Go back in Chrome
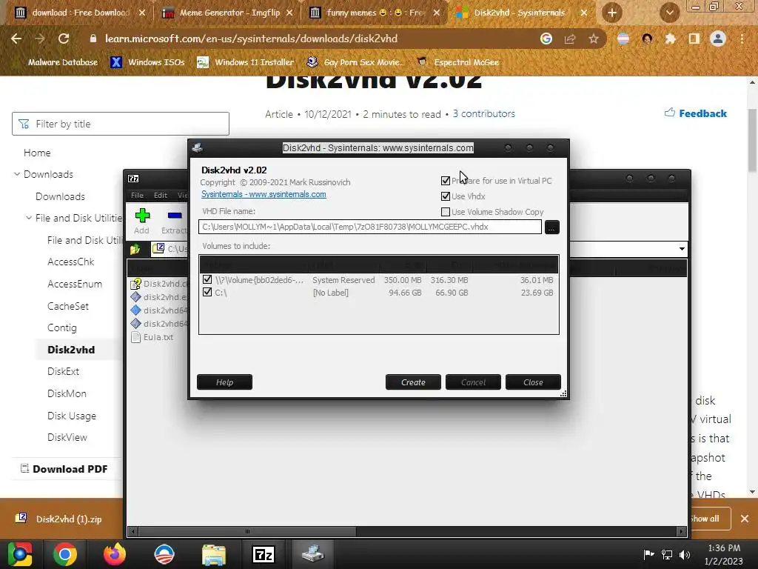This screenshot has height=569, width=758. tap(16, 39)
